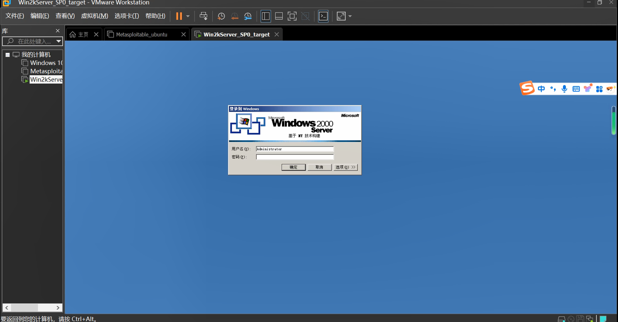Open the 编辑(E) menu
618x322 pixels.
(x=40, y=16)
